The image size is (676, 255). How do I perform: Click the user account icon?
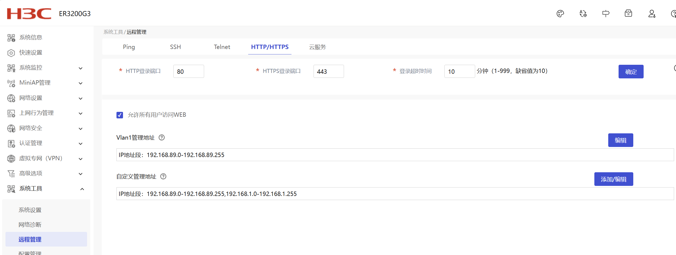(x=652, y=14)
